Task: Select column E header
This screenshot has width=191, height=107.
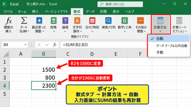Action: [x=116, y=54]
